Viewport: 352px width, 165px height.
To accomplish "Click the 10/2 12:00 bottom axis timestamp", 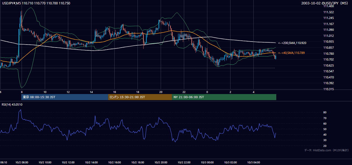I will [x=68, y=162].
